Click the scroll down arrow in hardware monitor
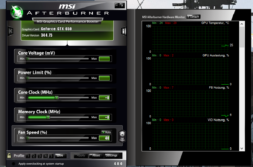The height and width of the screenshot is (167, 253). pyautogui.click(x=242, y=148)
